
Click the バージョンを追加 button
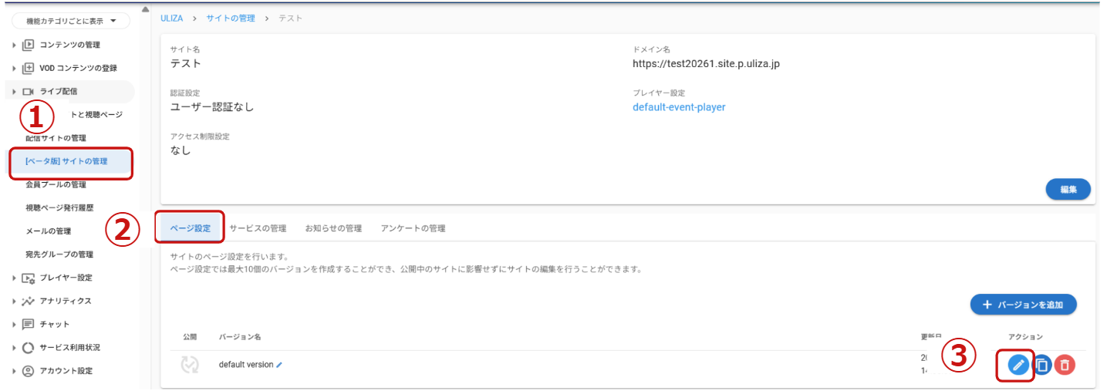(x=1023, y=305)
